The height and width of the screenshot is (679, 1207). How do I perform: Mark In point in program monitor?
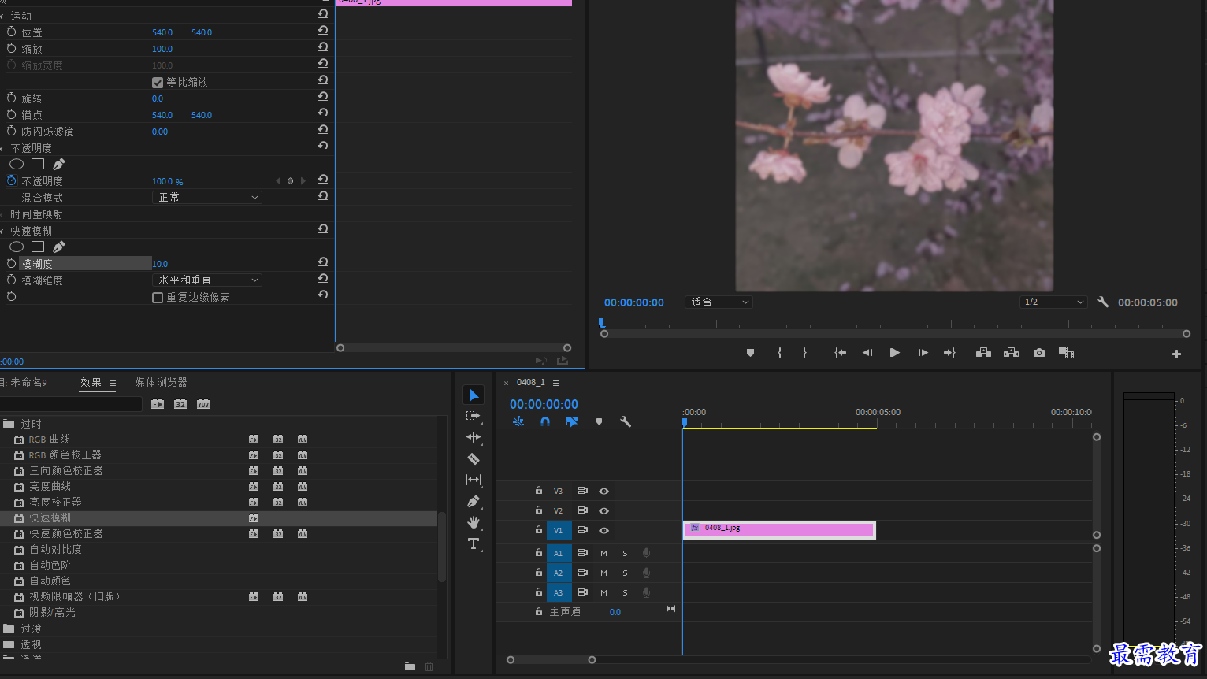click(779, 353)
